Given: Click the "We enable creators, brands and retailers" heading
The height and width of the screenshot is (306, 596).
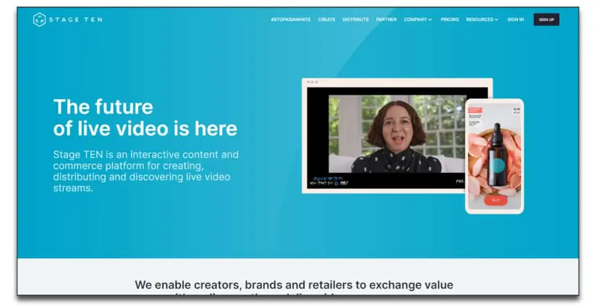Looking at the screenshot, I should click(294, 285).
